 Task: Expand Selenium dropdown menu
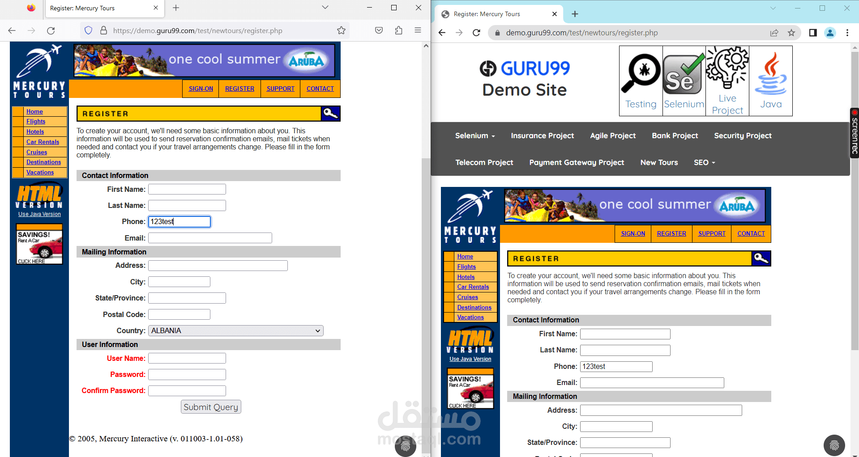click(475, 135)
